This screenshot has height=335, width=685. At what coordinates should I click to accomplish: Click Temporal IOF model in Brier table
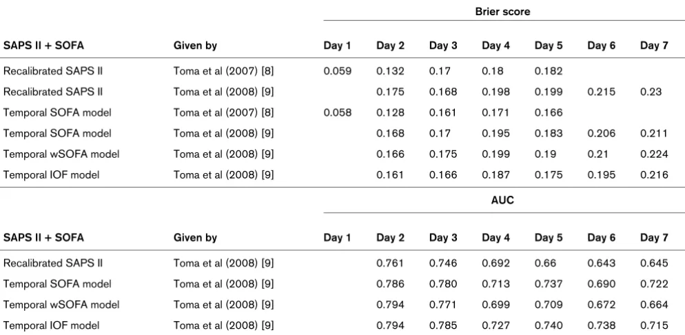click(x=51, y=174)
